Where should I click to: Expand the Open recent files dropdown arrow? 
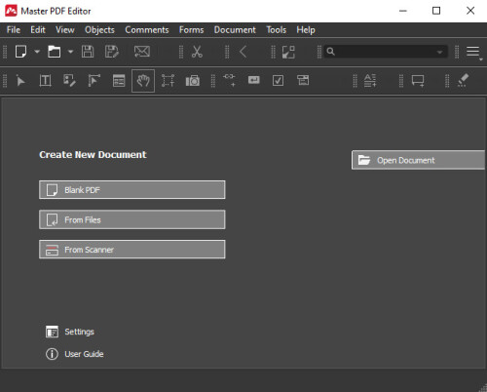pyautogui.click(x=70, y=52)
